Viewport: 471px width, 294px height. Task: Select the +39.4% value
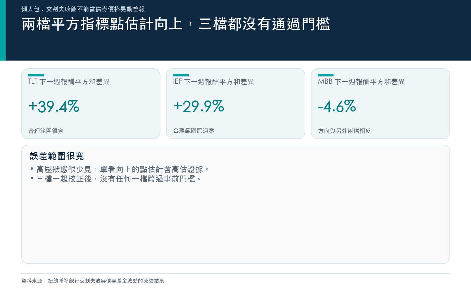pyautogui.click(x=54, y=106)
